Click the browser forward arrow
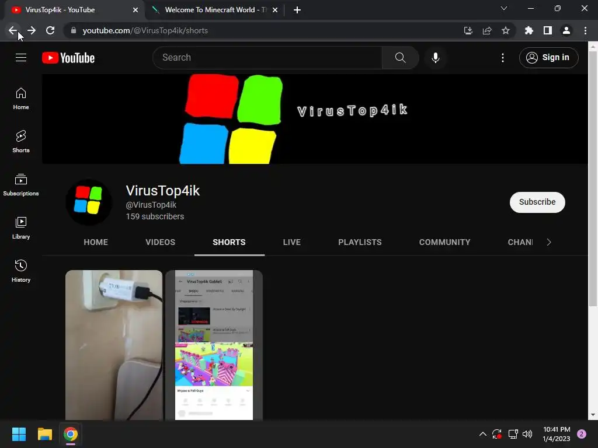Screen dimensions: 598x448 [32, 30]
